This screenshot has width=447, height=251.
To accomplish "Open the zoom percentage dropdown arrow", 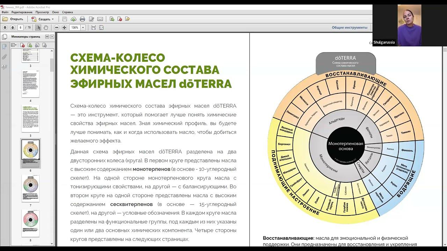I will click(83, 28).
